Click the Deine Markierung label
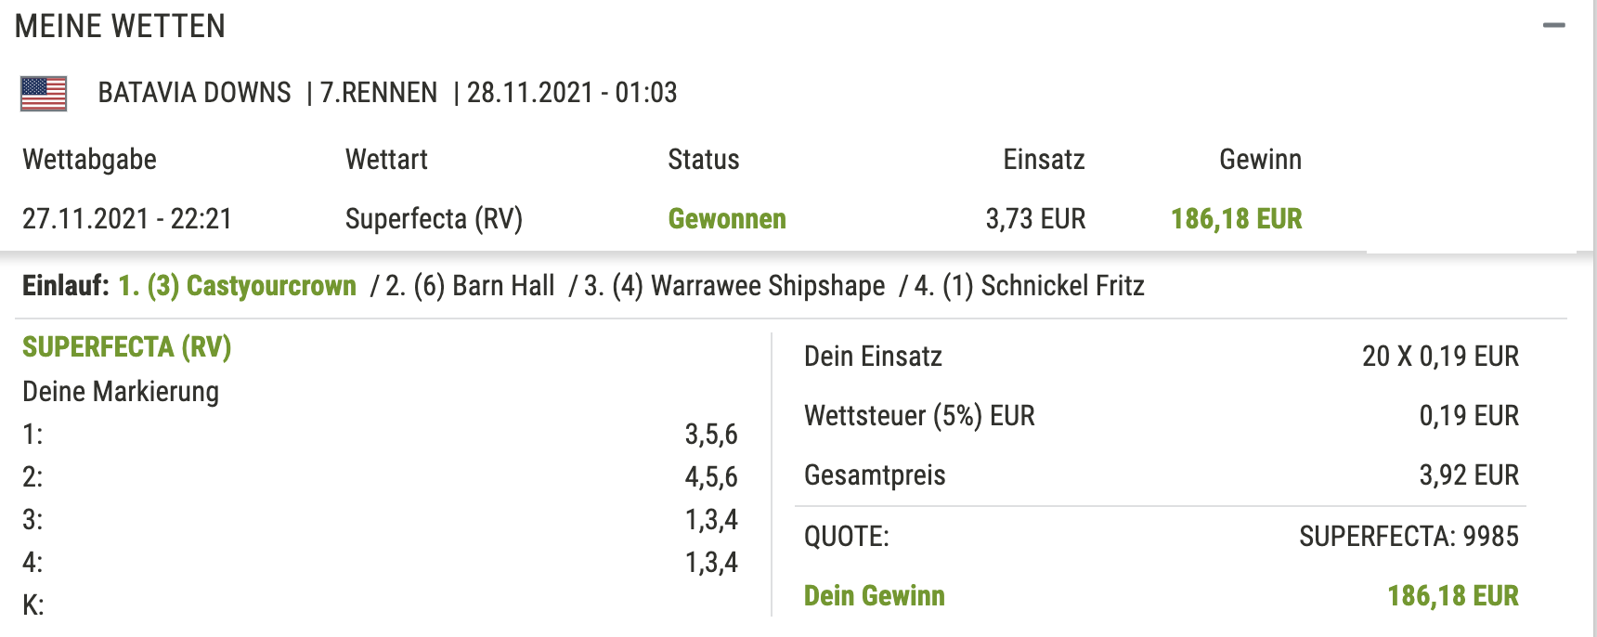The image size is (1597, 637). (121, 392)
